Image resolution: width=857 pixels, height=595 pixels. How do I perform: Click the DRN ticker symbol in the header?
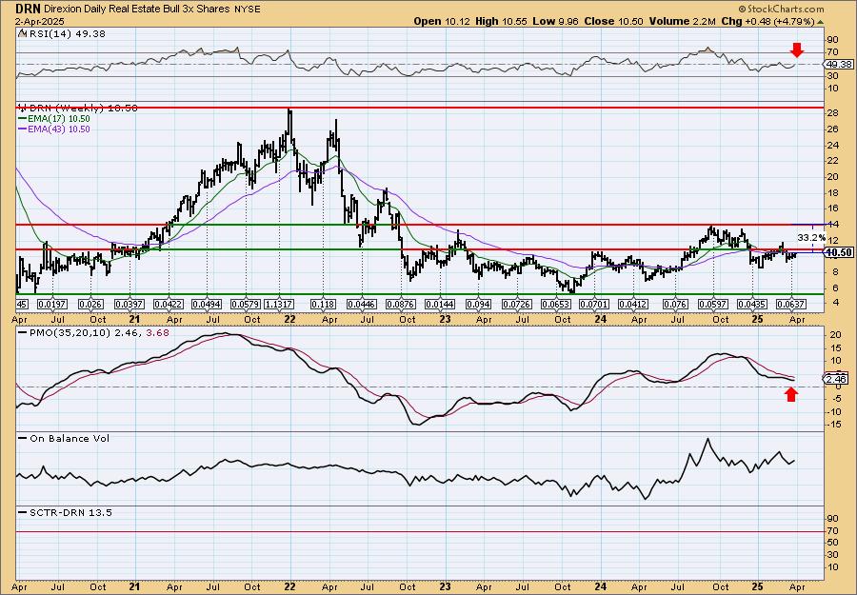26,9
